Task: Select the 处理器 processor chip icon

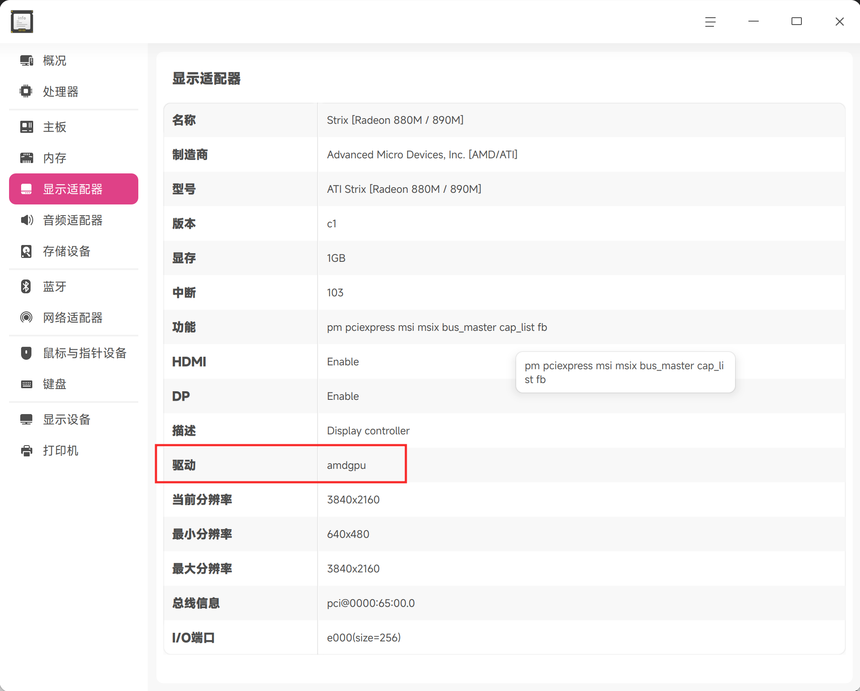Action: [26, 91]
